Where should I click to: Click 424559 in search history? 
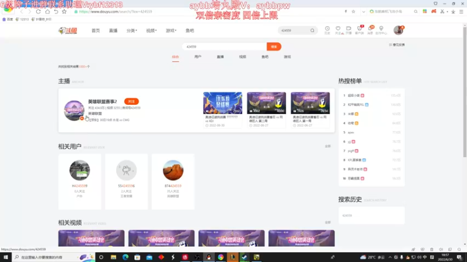[347, 215]
